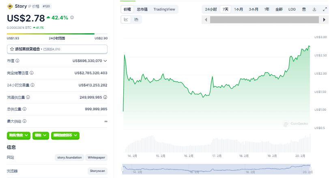The image size is (329, 178).
Task: Click the mini navigator chart overview
Action: pos(216,169)
